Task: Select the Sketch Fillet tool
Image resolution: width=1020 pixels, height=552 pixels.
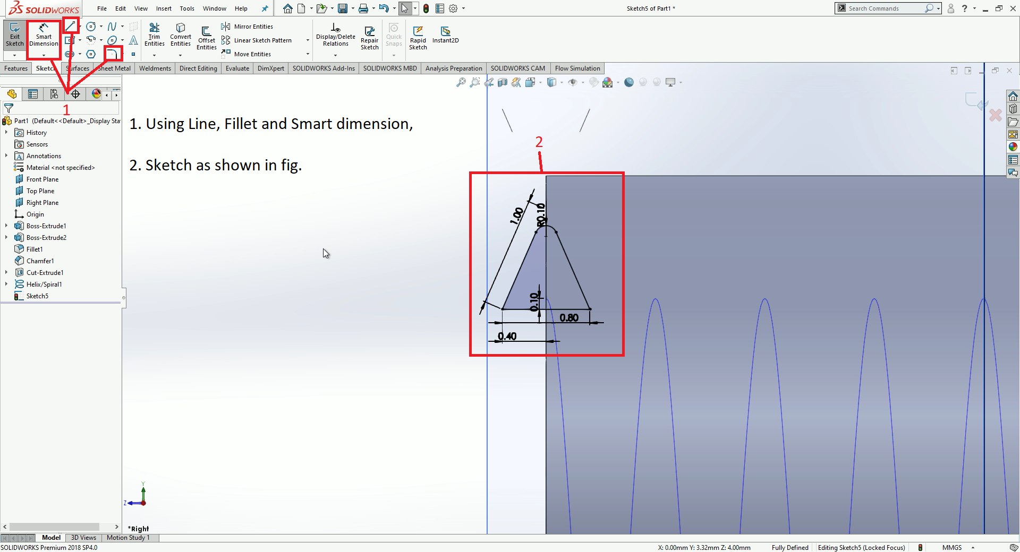Action: coord(112,54)
